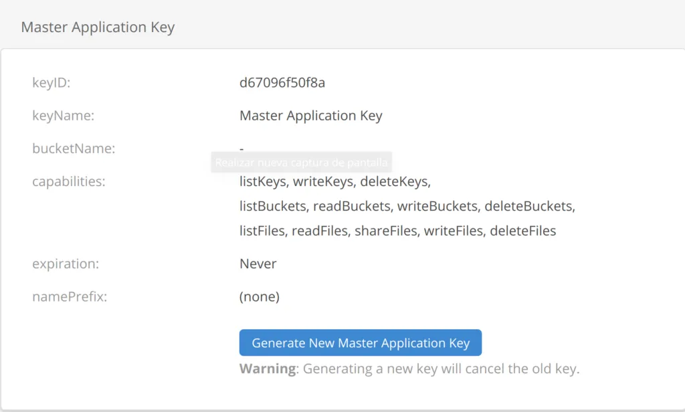Click the keyID value d67096f50f8a
685x412 pixels.
pos(282,83)
